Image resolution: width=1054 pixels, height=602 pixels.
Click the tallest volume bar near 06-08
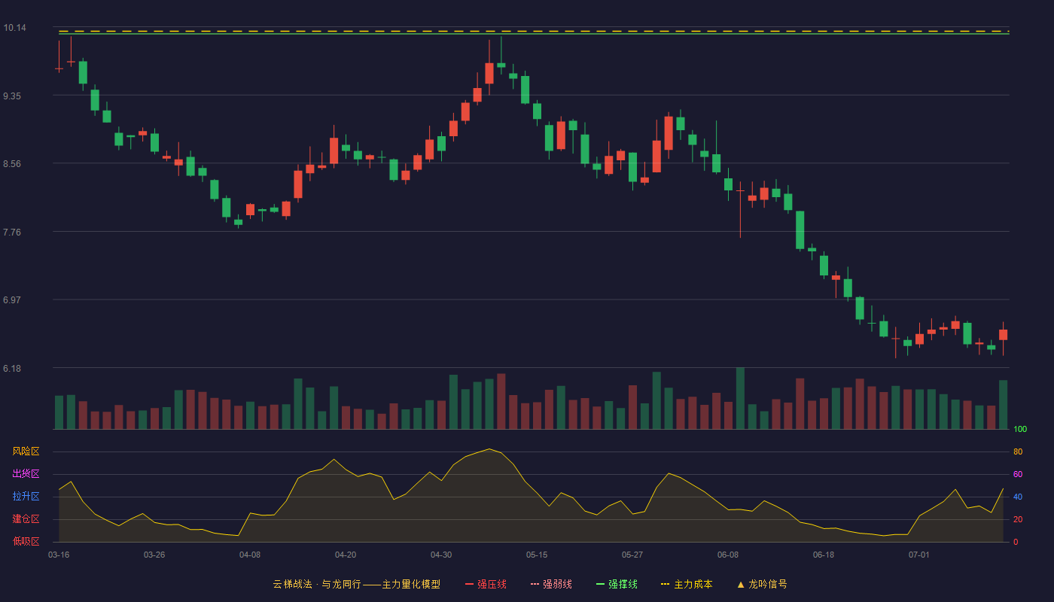pos(740,398)
